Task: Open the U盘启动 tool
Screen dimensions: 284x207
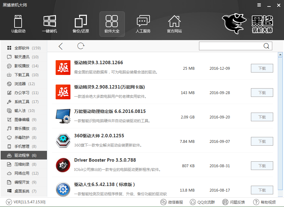Action: pyautogui.click(x=18, y=24)
